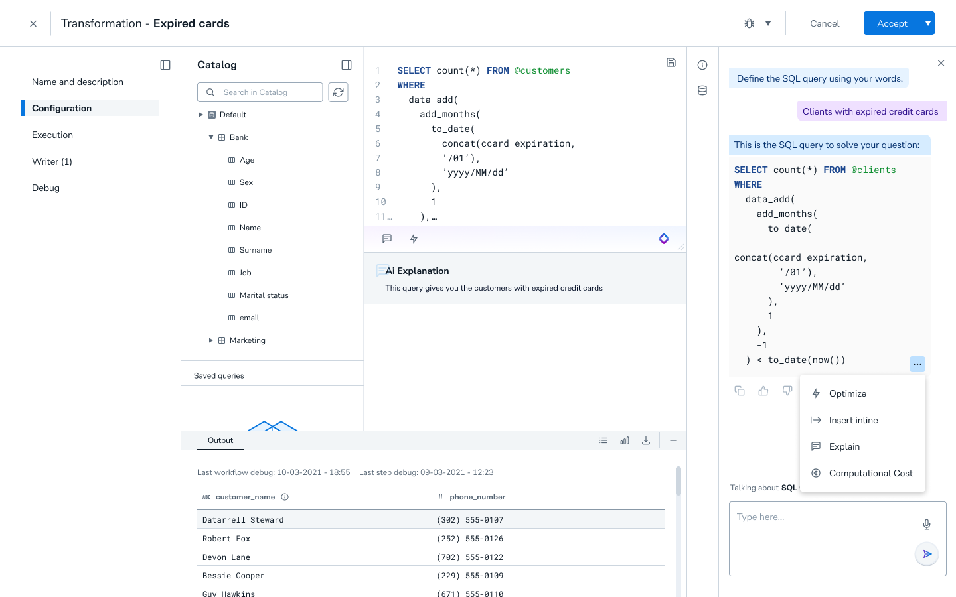Click the Cancel button

[825, 23]
